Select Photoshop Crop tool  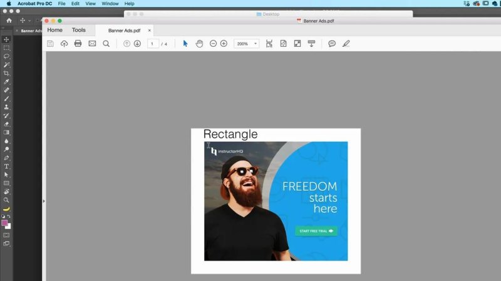(6, 73)
